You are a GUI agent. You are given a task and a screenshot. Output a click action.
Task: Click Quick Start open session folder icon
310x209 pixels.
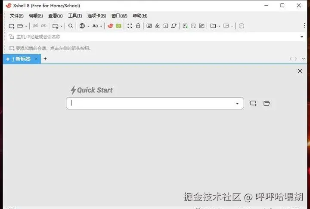tap(267, 103)
